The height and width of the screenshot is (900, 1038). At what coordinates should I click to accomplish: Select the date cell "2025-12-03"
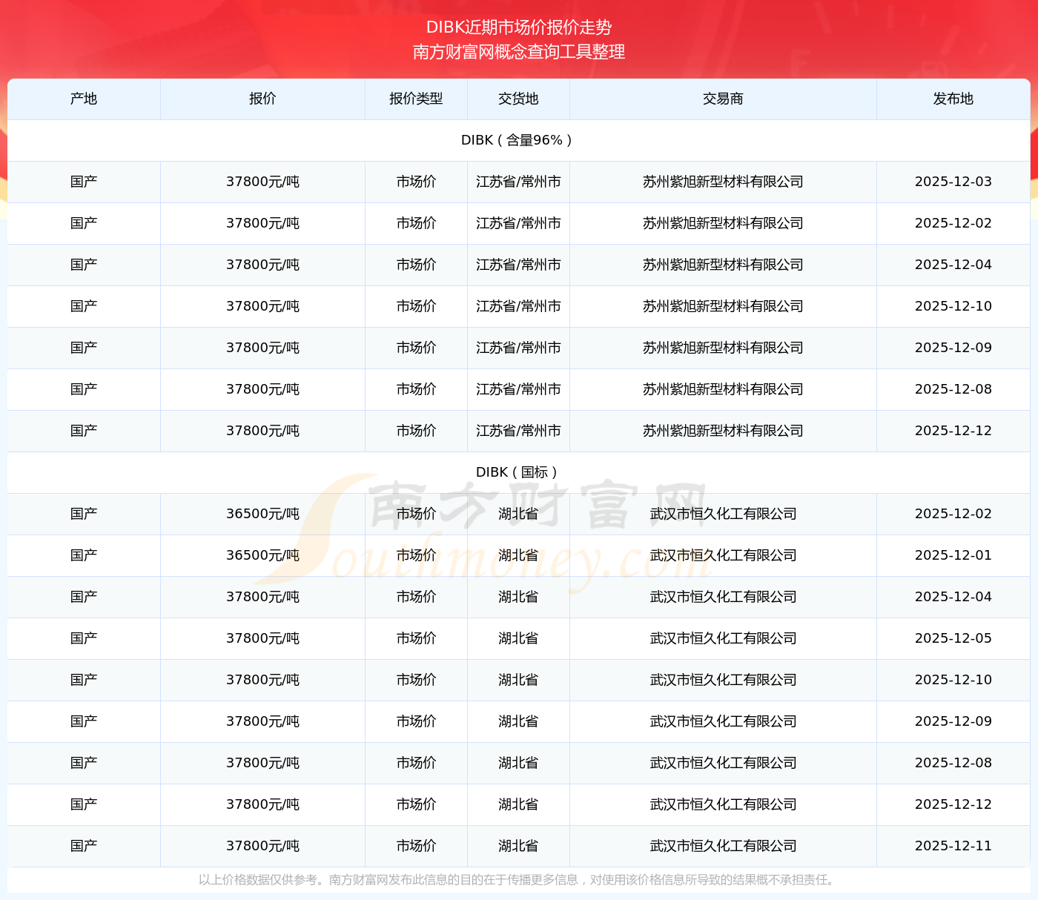953,182
